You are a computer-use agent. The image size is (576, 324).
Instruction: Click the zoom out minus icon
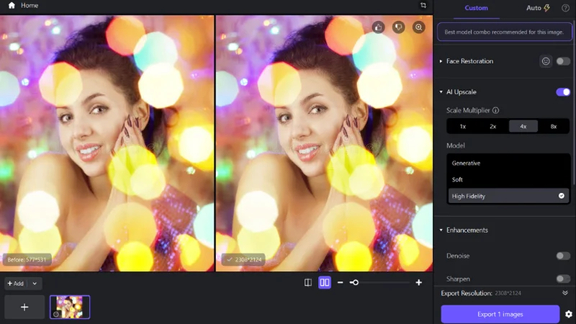click(x=340, y=282)
